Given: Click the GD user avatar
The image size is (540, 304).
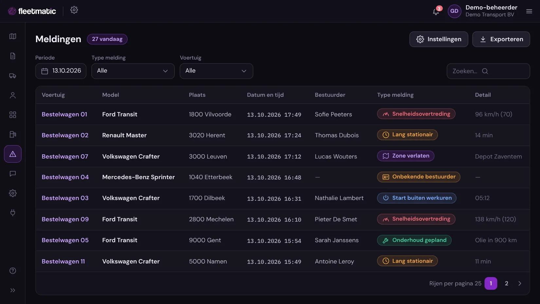Looking at the screenshot, I should (454, 11).
